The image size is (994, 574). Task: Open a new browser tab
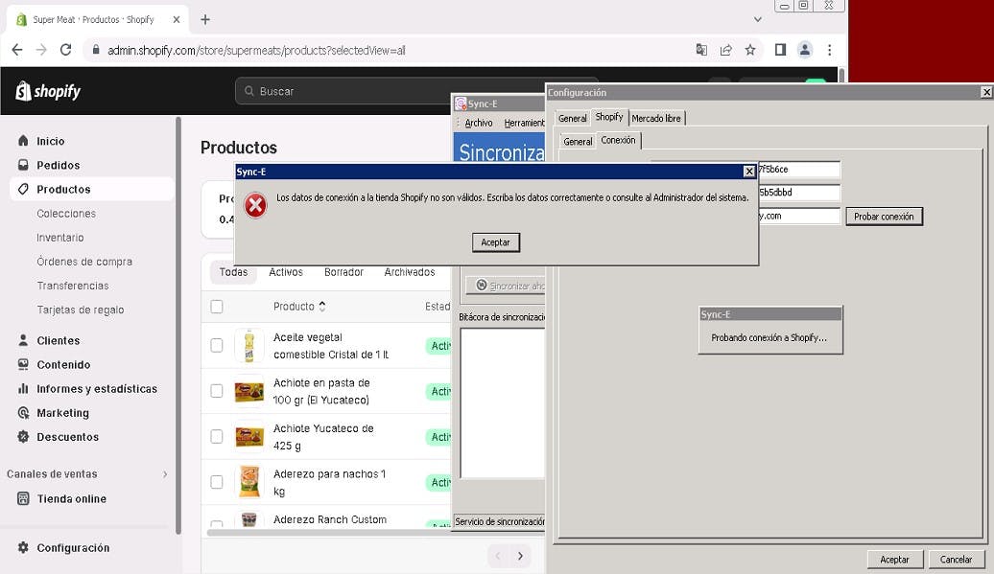[205, 19]
